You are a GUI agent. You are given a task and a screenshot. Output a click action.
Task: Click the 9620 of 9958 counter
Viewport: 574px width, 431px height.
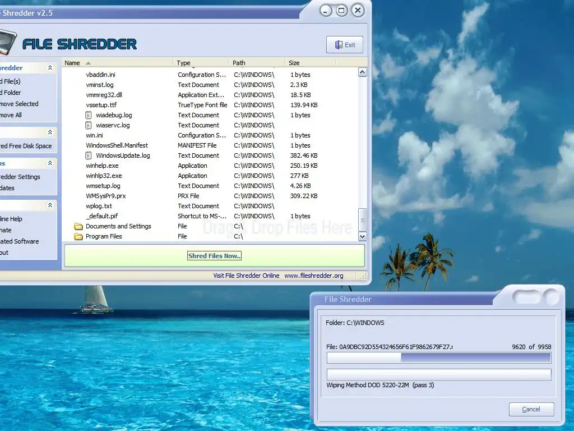tap(531, 347)
